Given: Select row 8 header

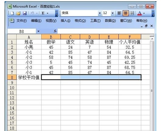Looking at the screenshot, I should click(x=12, y=77).
